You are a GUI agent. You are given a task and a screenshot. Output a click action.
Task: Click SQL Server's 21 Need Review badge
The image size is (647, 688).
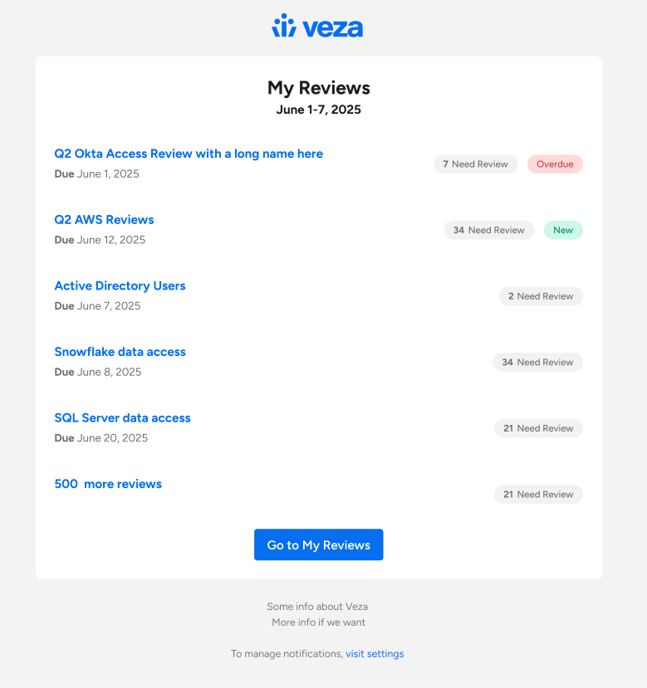coord(538,428)
